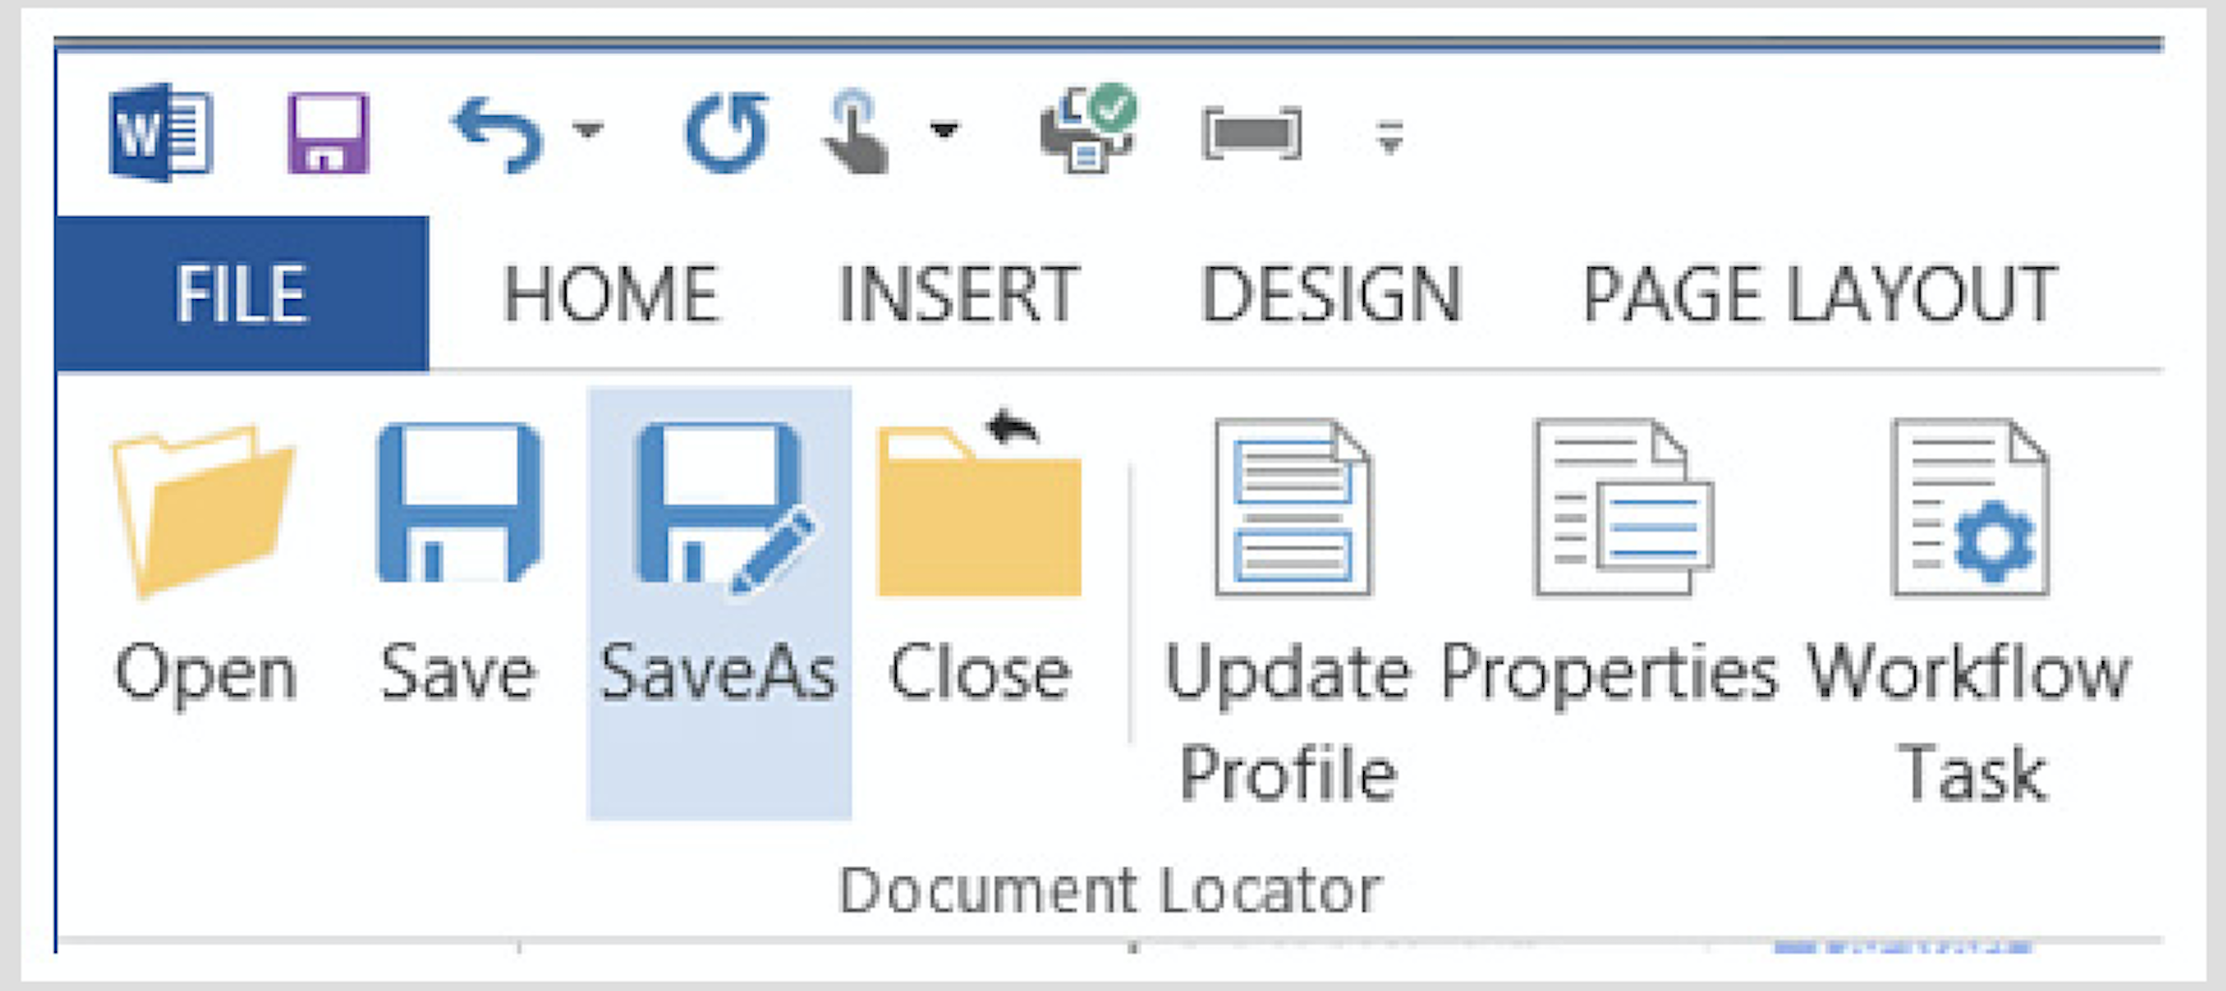Switch to the HOME ribbon tab

(612, 290)
